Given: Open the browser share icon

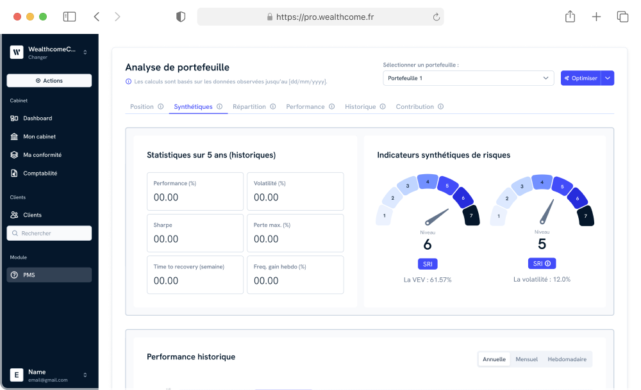Looking at the screenshot, I should click(x=570, y=17).
